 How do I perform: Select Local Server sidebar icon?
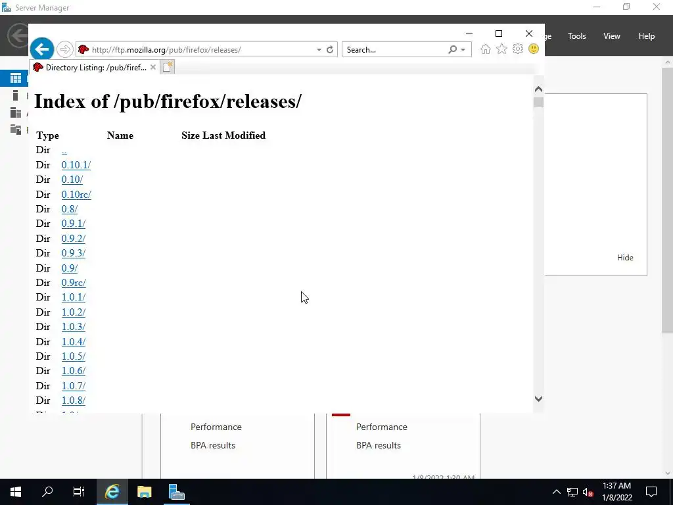16,95
